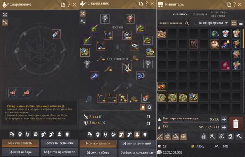
Task: Expand the Автосортировка dropdown arrow
Action: (x=226, y=23)
